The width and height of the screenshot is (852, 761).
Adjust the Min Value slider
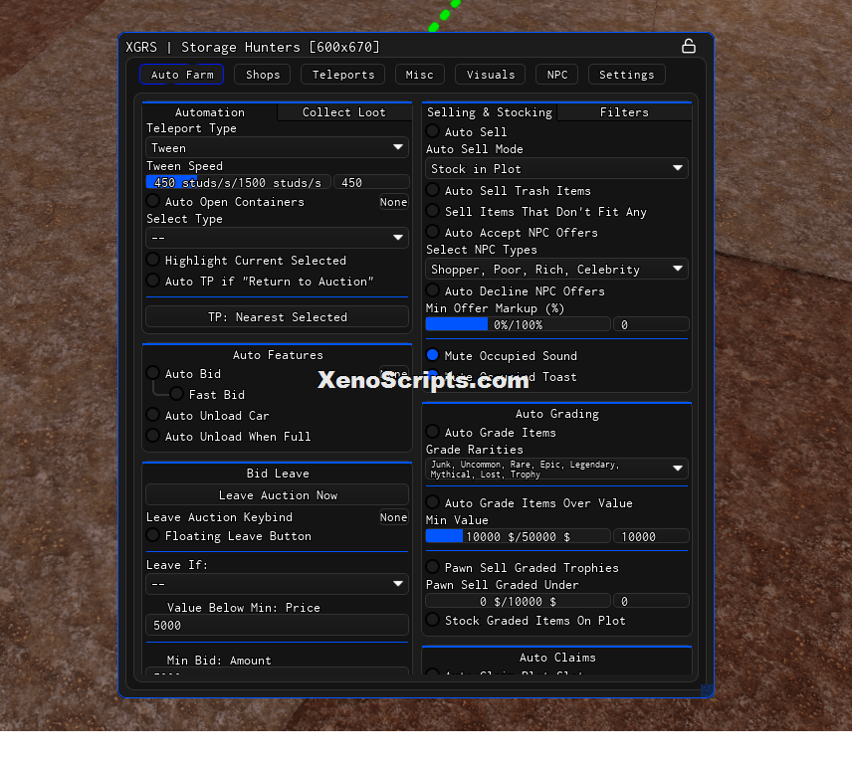coord(518,536)
